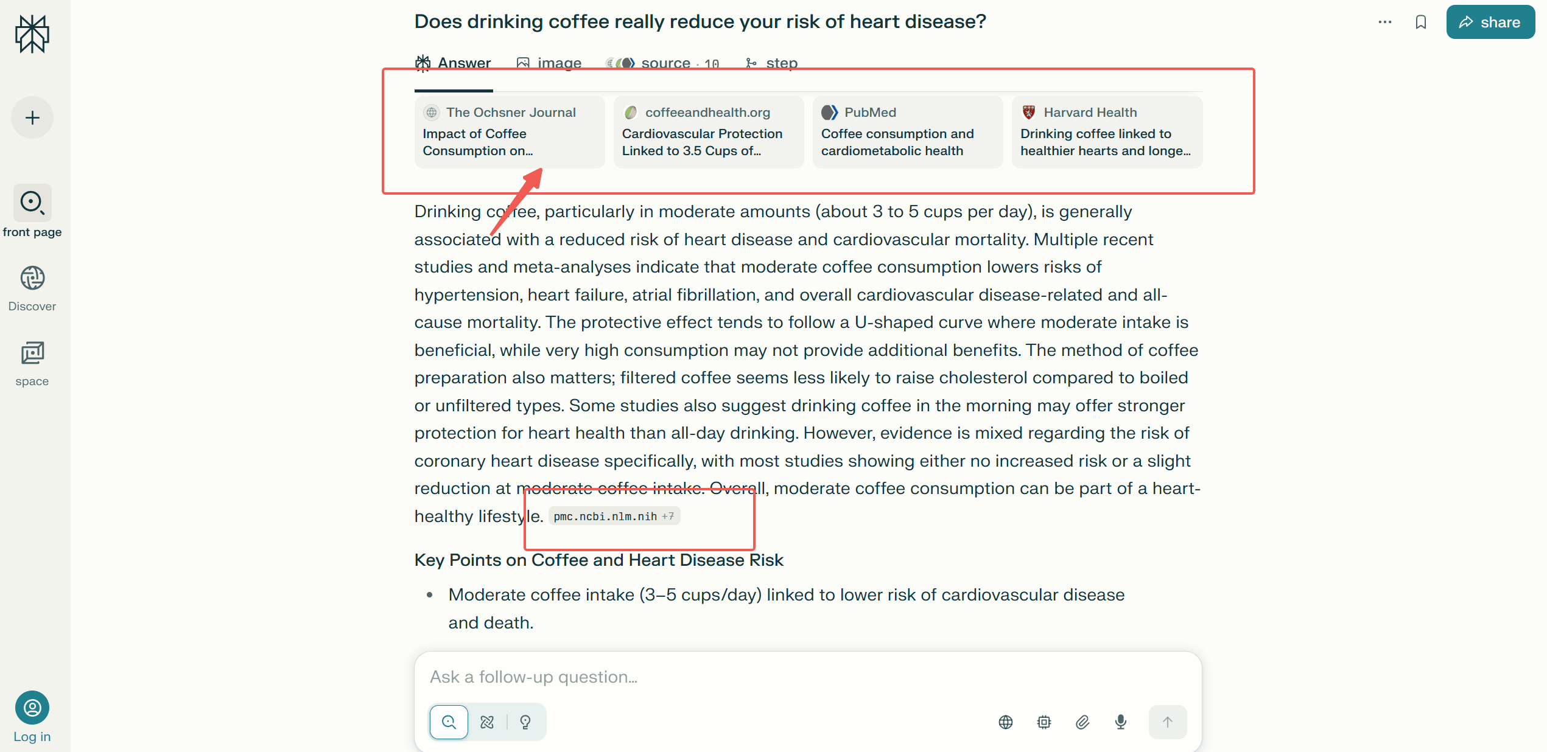Switch to Labs lightbulb mode toggle

525,722
